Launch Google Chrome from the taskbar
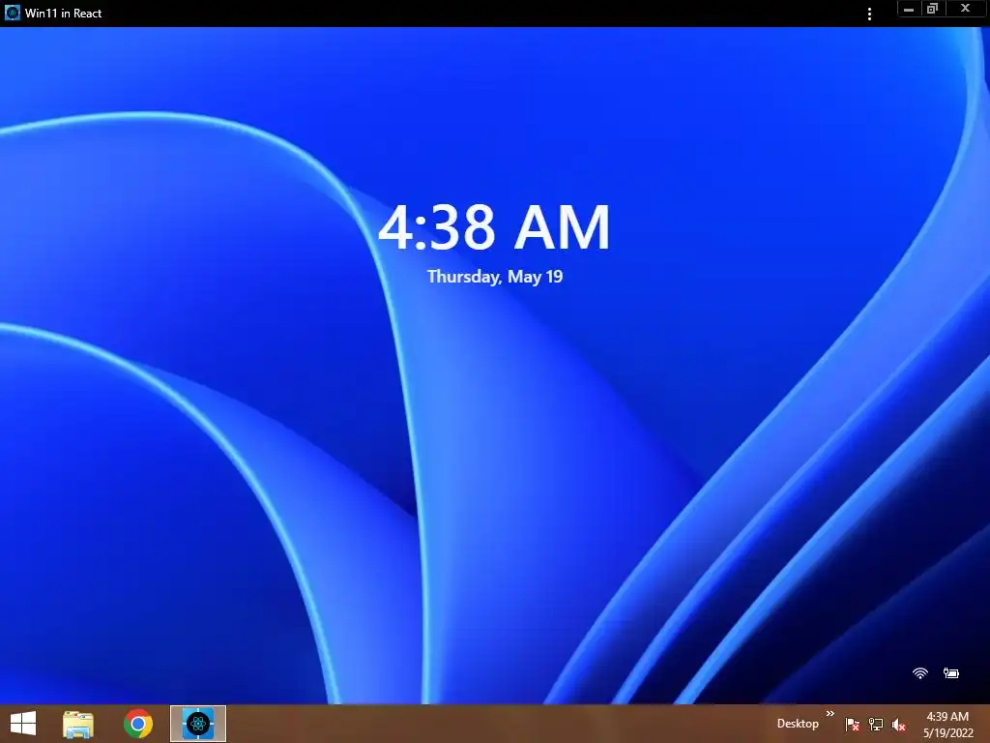Screen dimensions: 990x743 [x=138, y=724]
